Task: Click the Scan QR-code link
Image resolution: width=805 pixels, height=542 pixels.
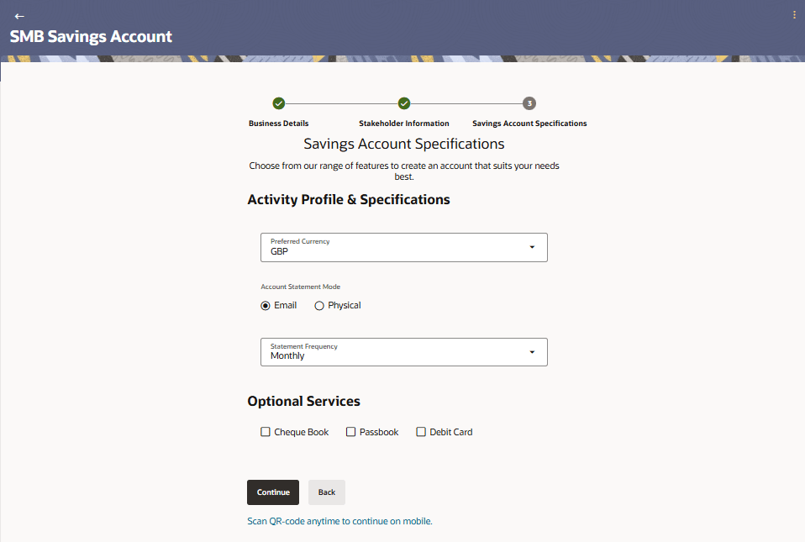Action: 339,521
